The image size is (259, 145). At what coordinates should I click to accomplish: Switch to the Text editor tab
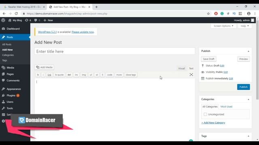pyautogui.click(x=191, y=68)
